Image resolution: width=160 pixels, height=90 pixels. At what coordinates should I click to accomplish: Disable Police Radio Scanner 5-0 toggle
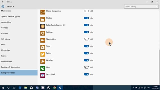coord(86,25)
